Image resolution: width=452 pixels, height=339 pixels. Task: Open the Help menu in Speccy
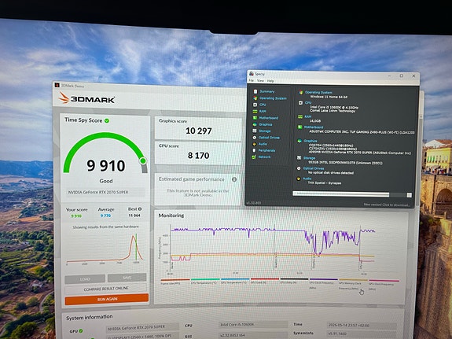point(270,81)
